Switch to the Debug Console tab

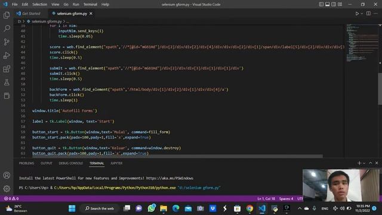tap(70, 163)
